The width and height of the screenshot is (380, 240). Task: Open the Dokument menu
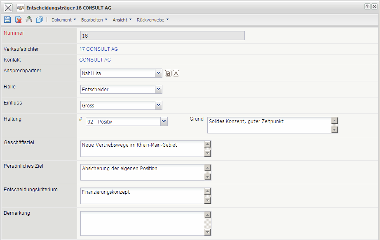pos(63,20)
